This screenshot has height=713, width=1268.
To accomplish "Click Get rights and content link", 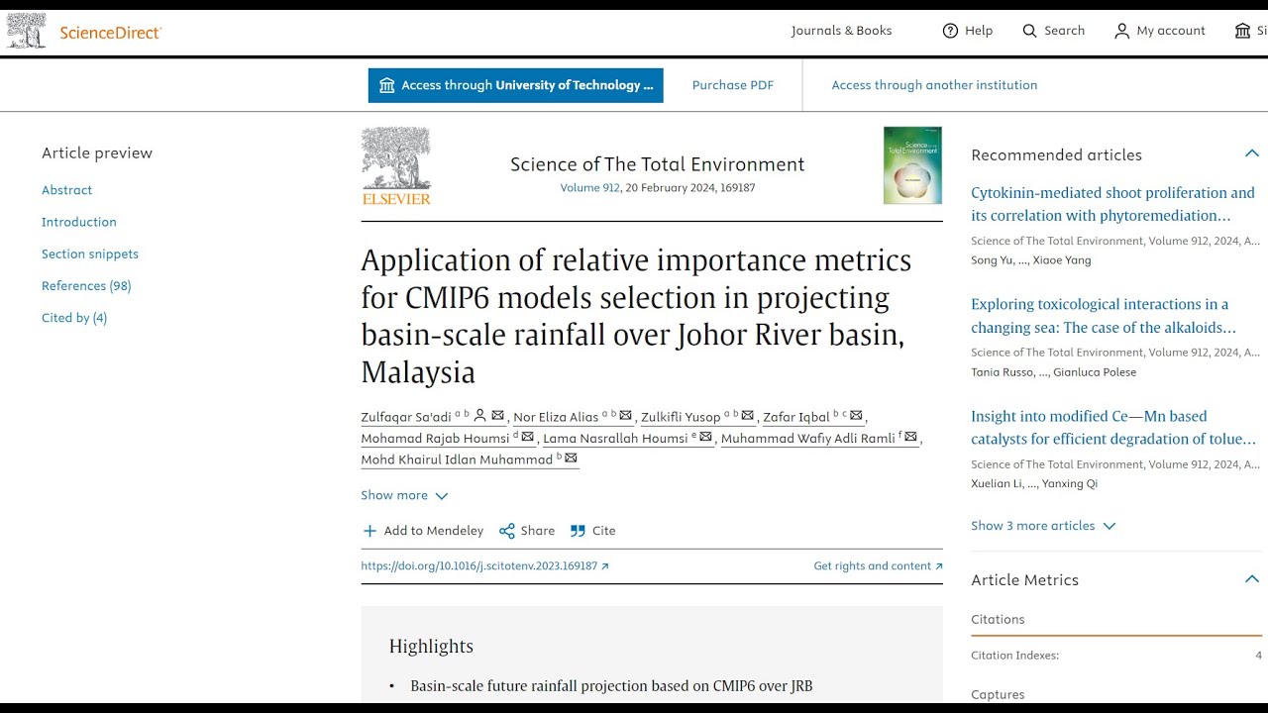I will point(878,566).
